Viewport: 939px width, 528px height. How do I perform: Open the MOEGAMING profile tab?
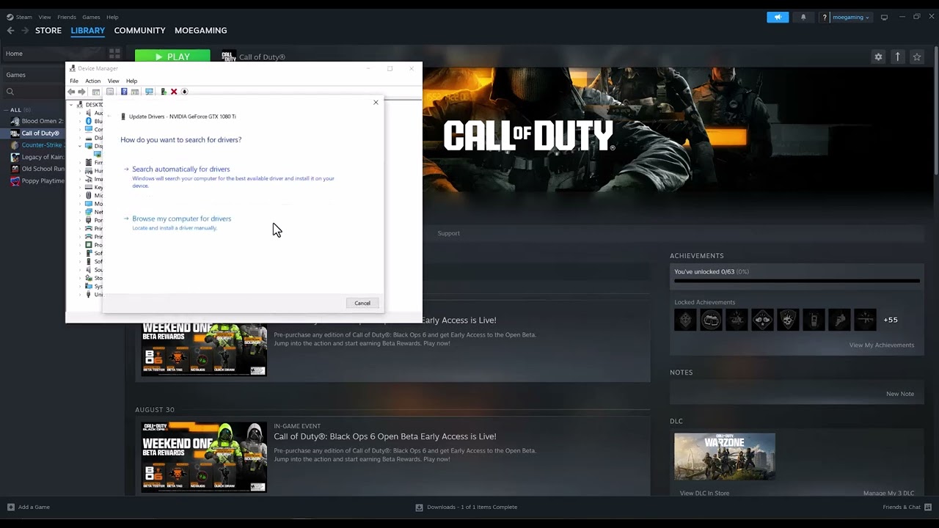click(200, 30)
